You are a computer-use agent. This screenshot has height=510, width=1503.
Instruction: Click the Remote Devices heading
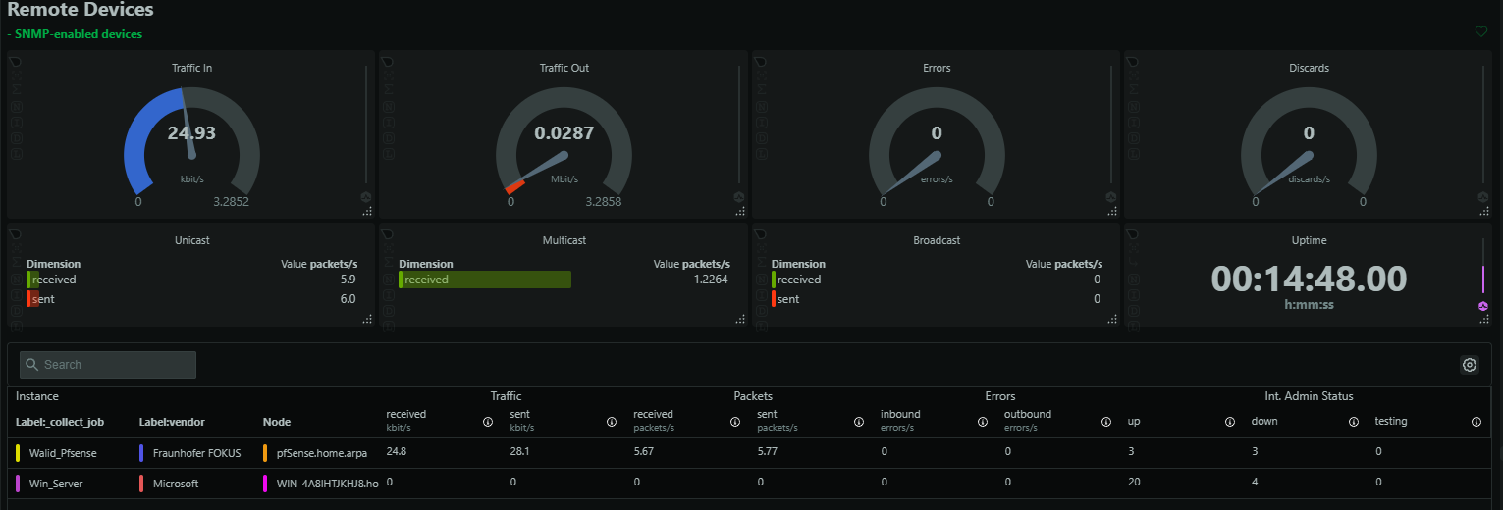[x=81, y=10]
